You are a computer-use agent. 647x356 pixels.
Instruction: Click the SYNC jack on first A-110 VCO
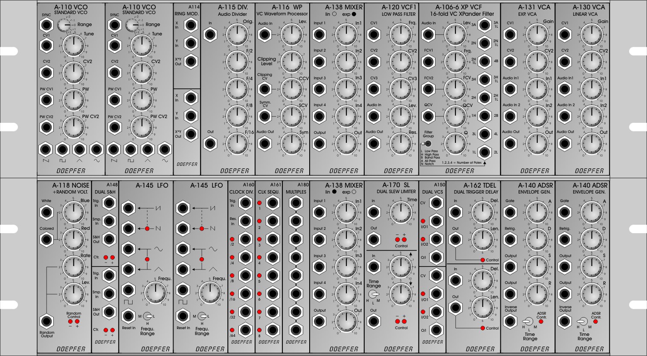[x=46, y=25]
